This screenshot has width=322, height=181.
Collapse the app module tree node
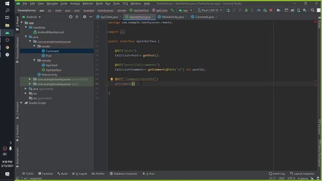tap(22, 23)
